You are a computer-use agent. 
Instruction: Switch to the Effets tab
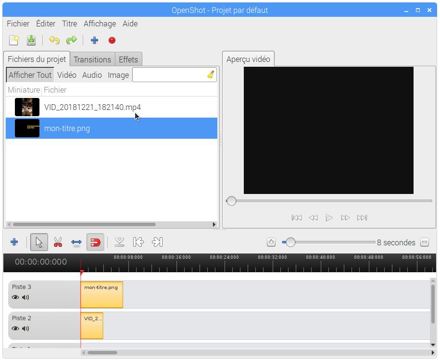pos(128,60)
